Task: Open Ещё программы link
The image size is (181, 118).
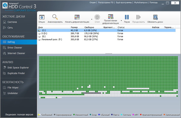Action: [124, 2]
